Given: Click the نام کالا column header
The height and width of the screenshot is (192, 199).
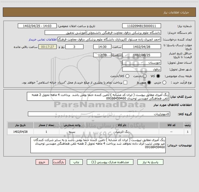Looking at the screenshot, I should [x=122, y=125].
